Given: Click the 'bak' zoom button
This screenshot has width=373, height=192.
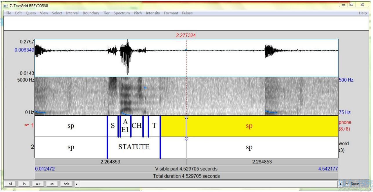Looking at the screenshot, I should (66, 184).
